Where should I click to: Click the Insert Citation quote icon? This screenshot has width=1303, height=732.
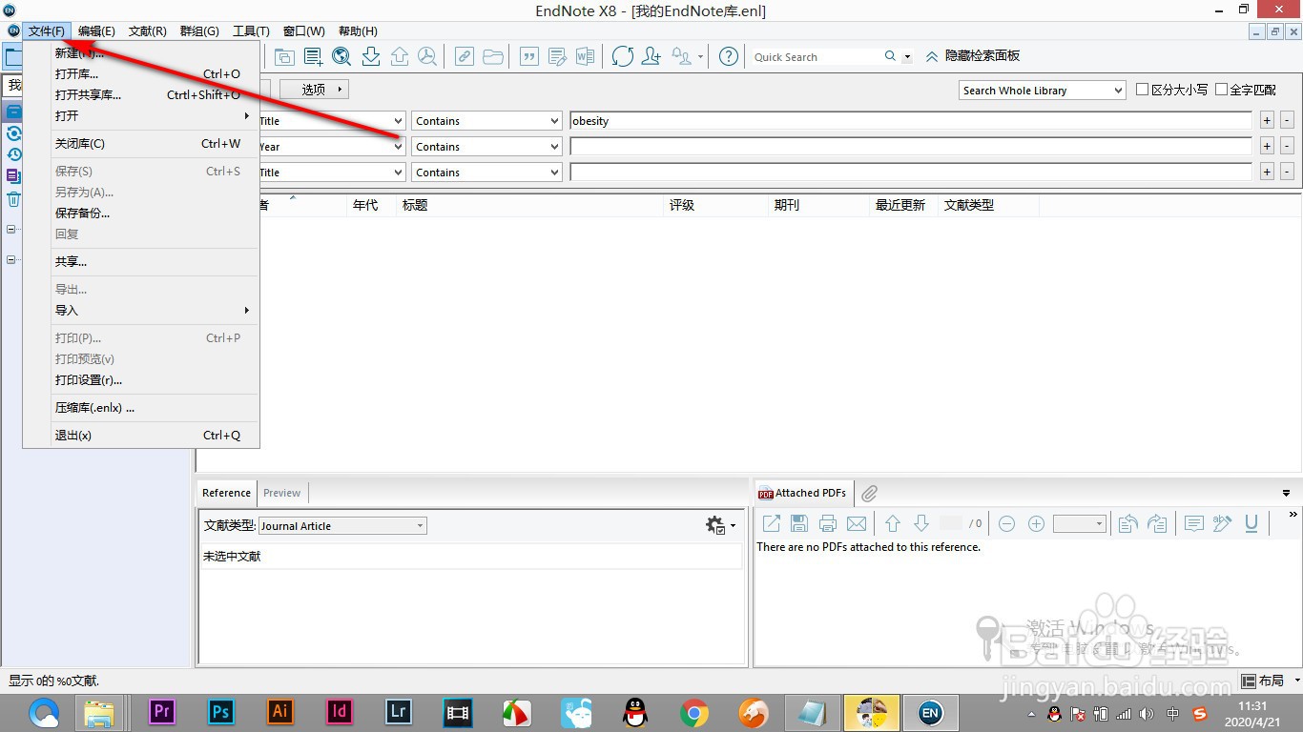[528, 56]
